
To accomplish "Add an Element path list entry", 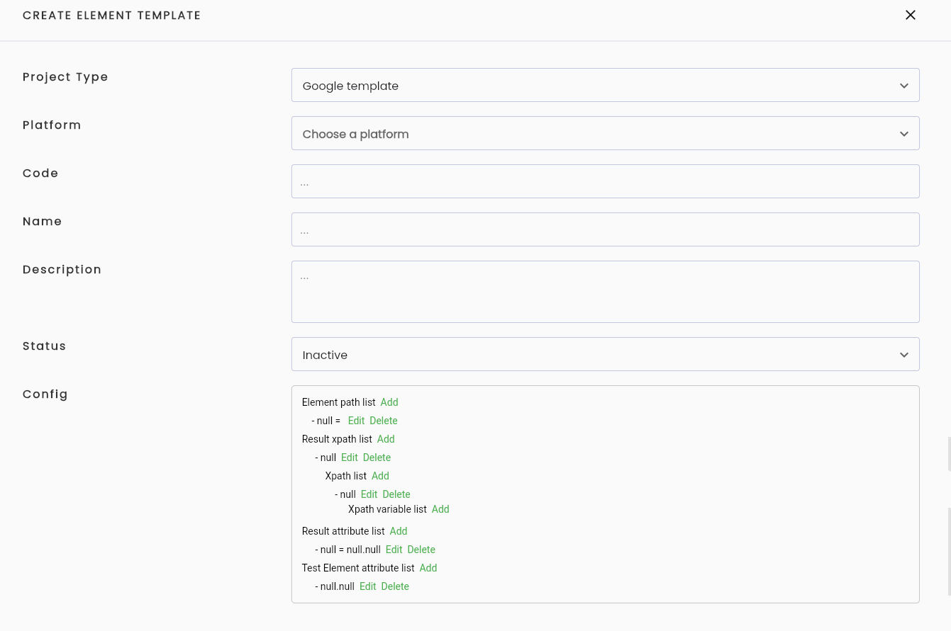I will tap(389, 402).
